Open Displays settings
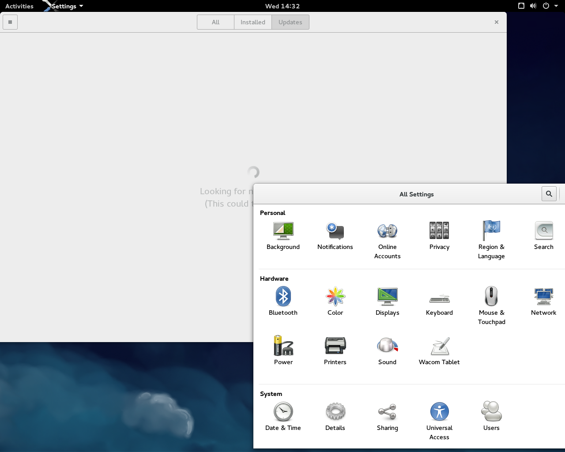The width and height of the screenshot is (565, 452). (x=387, y=301)
